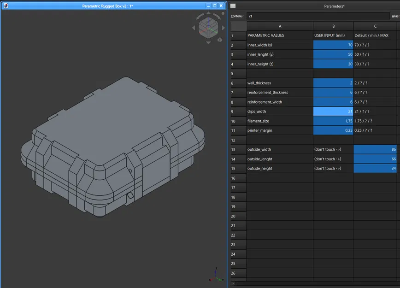Select the inner_width input cell showing 70
The width and height of the screenshot is (400, 288).
coord(333,45)
